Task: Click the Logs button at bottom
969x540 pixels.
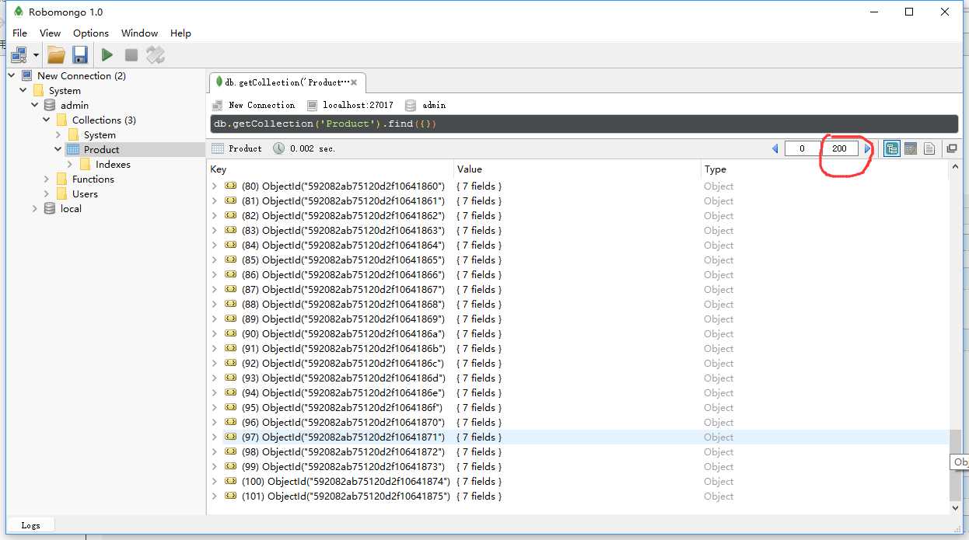Action: tap(31, 525)
